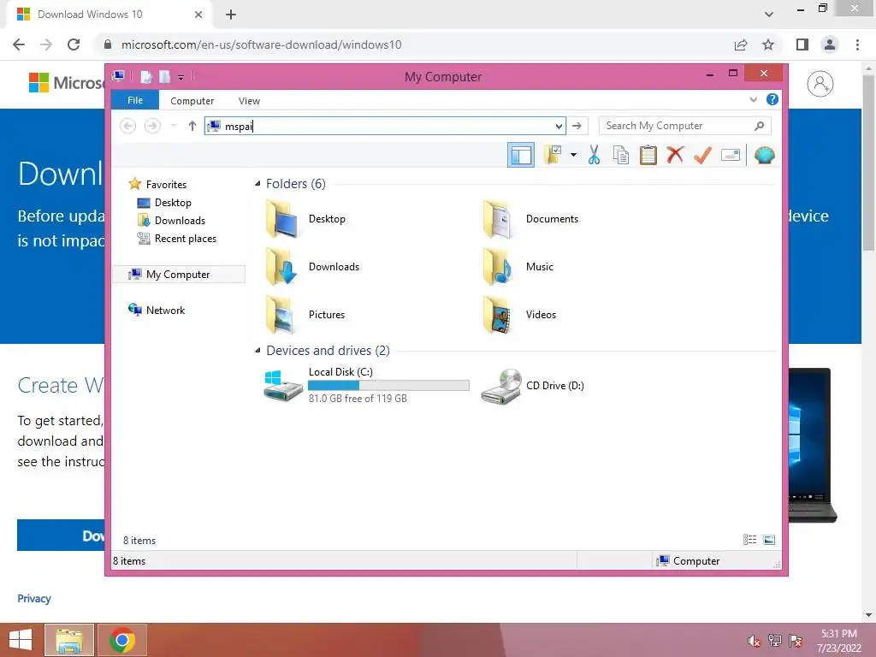Click the My Computer system icon in title bar
This screenshot has width=876, height=657.
pos(118,76)
